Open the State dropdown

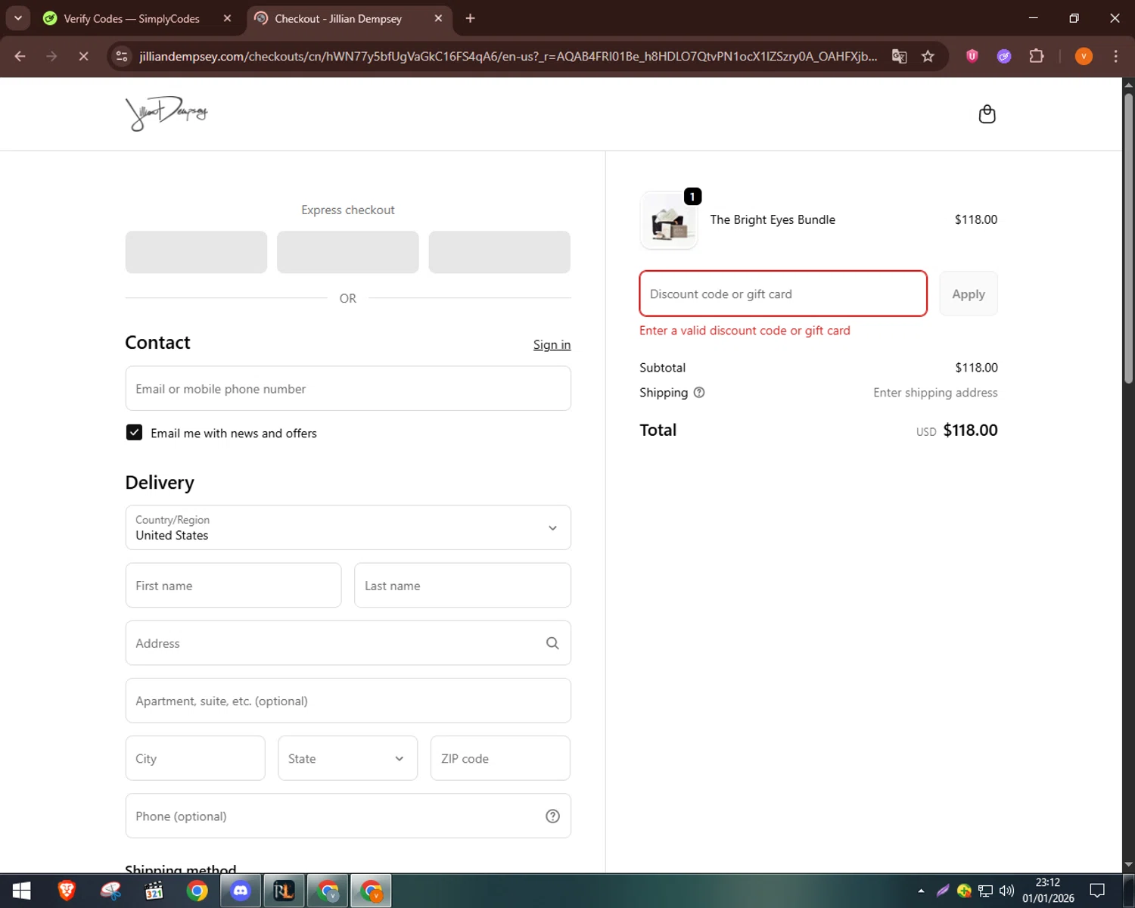point(347,758)
